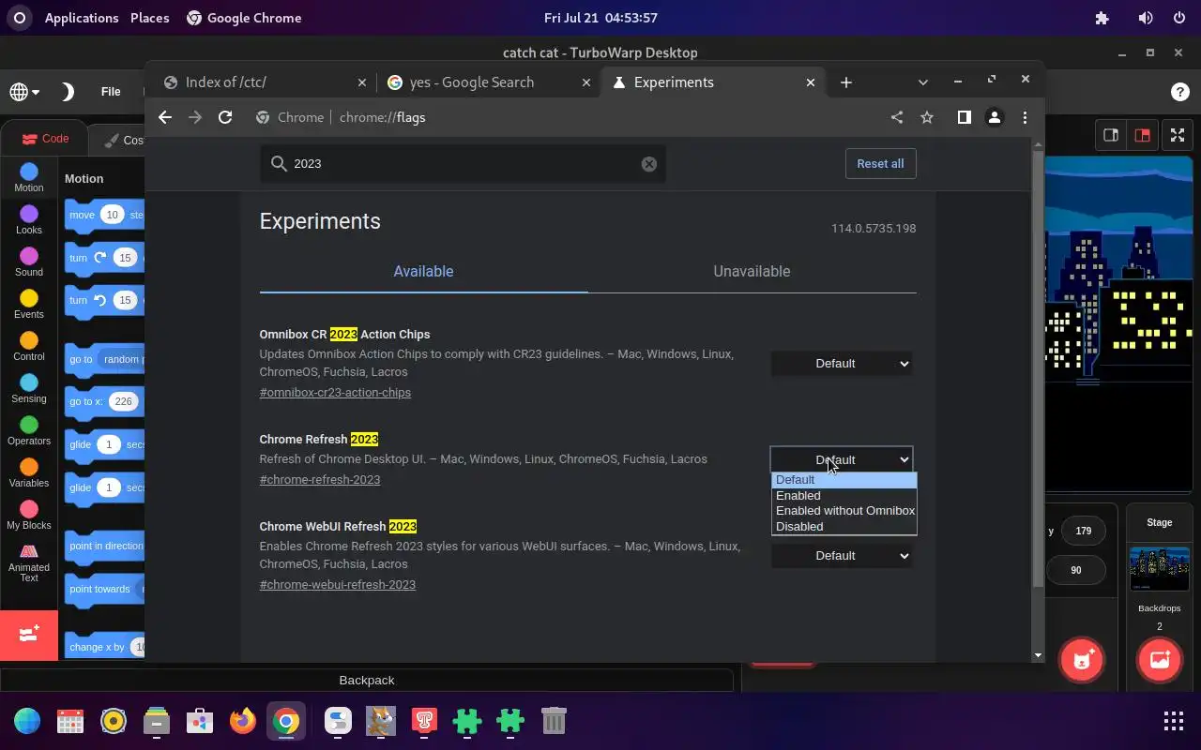1201x750 pixels.
Task: Open TurboWarp language globe menu
Action: tap(24, 92)
